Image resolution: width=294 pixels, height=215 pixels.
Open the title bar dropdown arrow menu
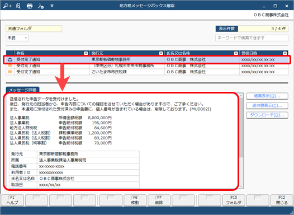pos(52,6)
